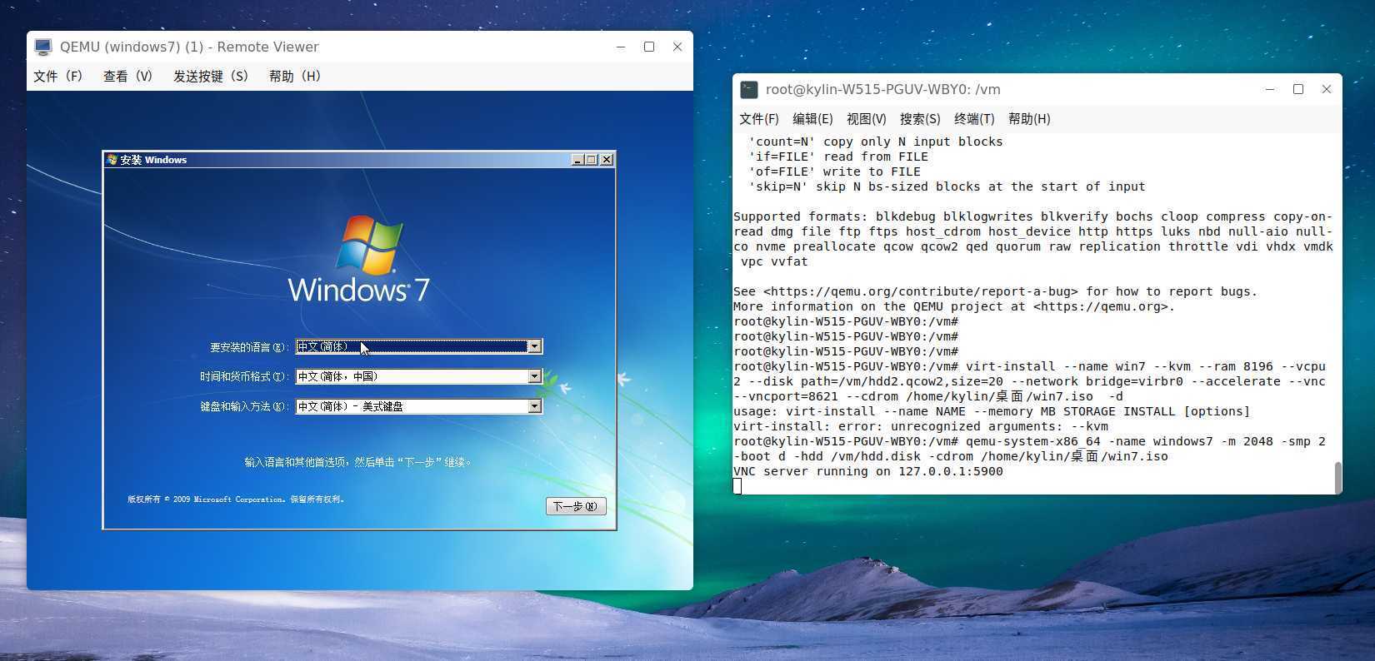Minimize the Remote Viewer window
Viewport: 1375px width, 661px height.
tap(621, 47)
